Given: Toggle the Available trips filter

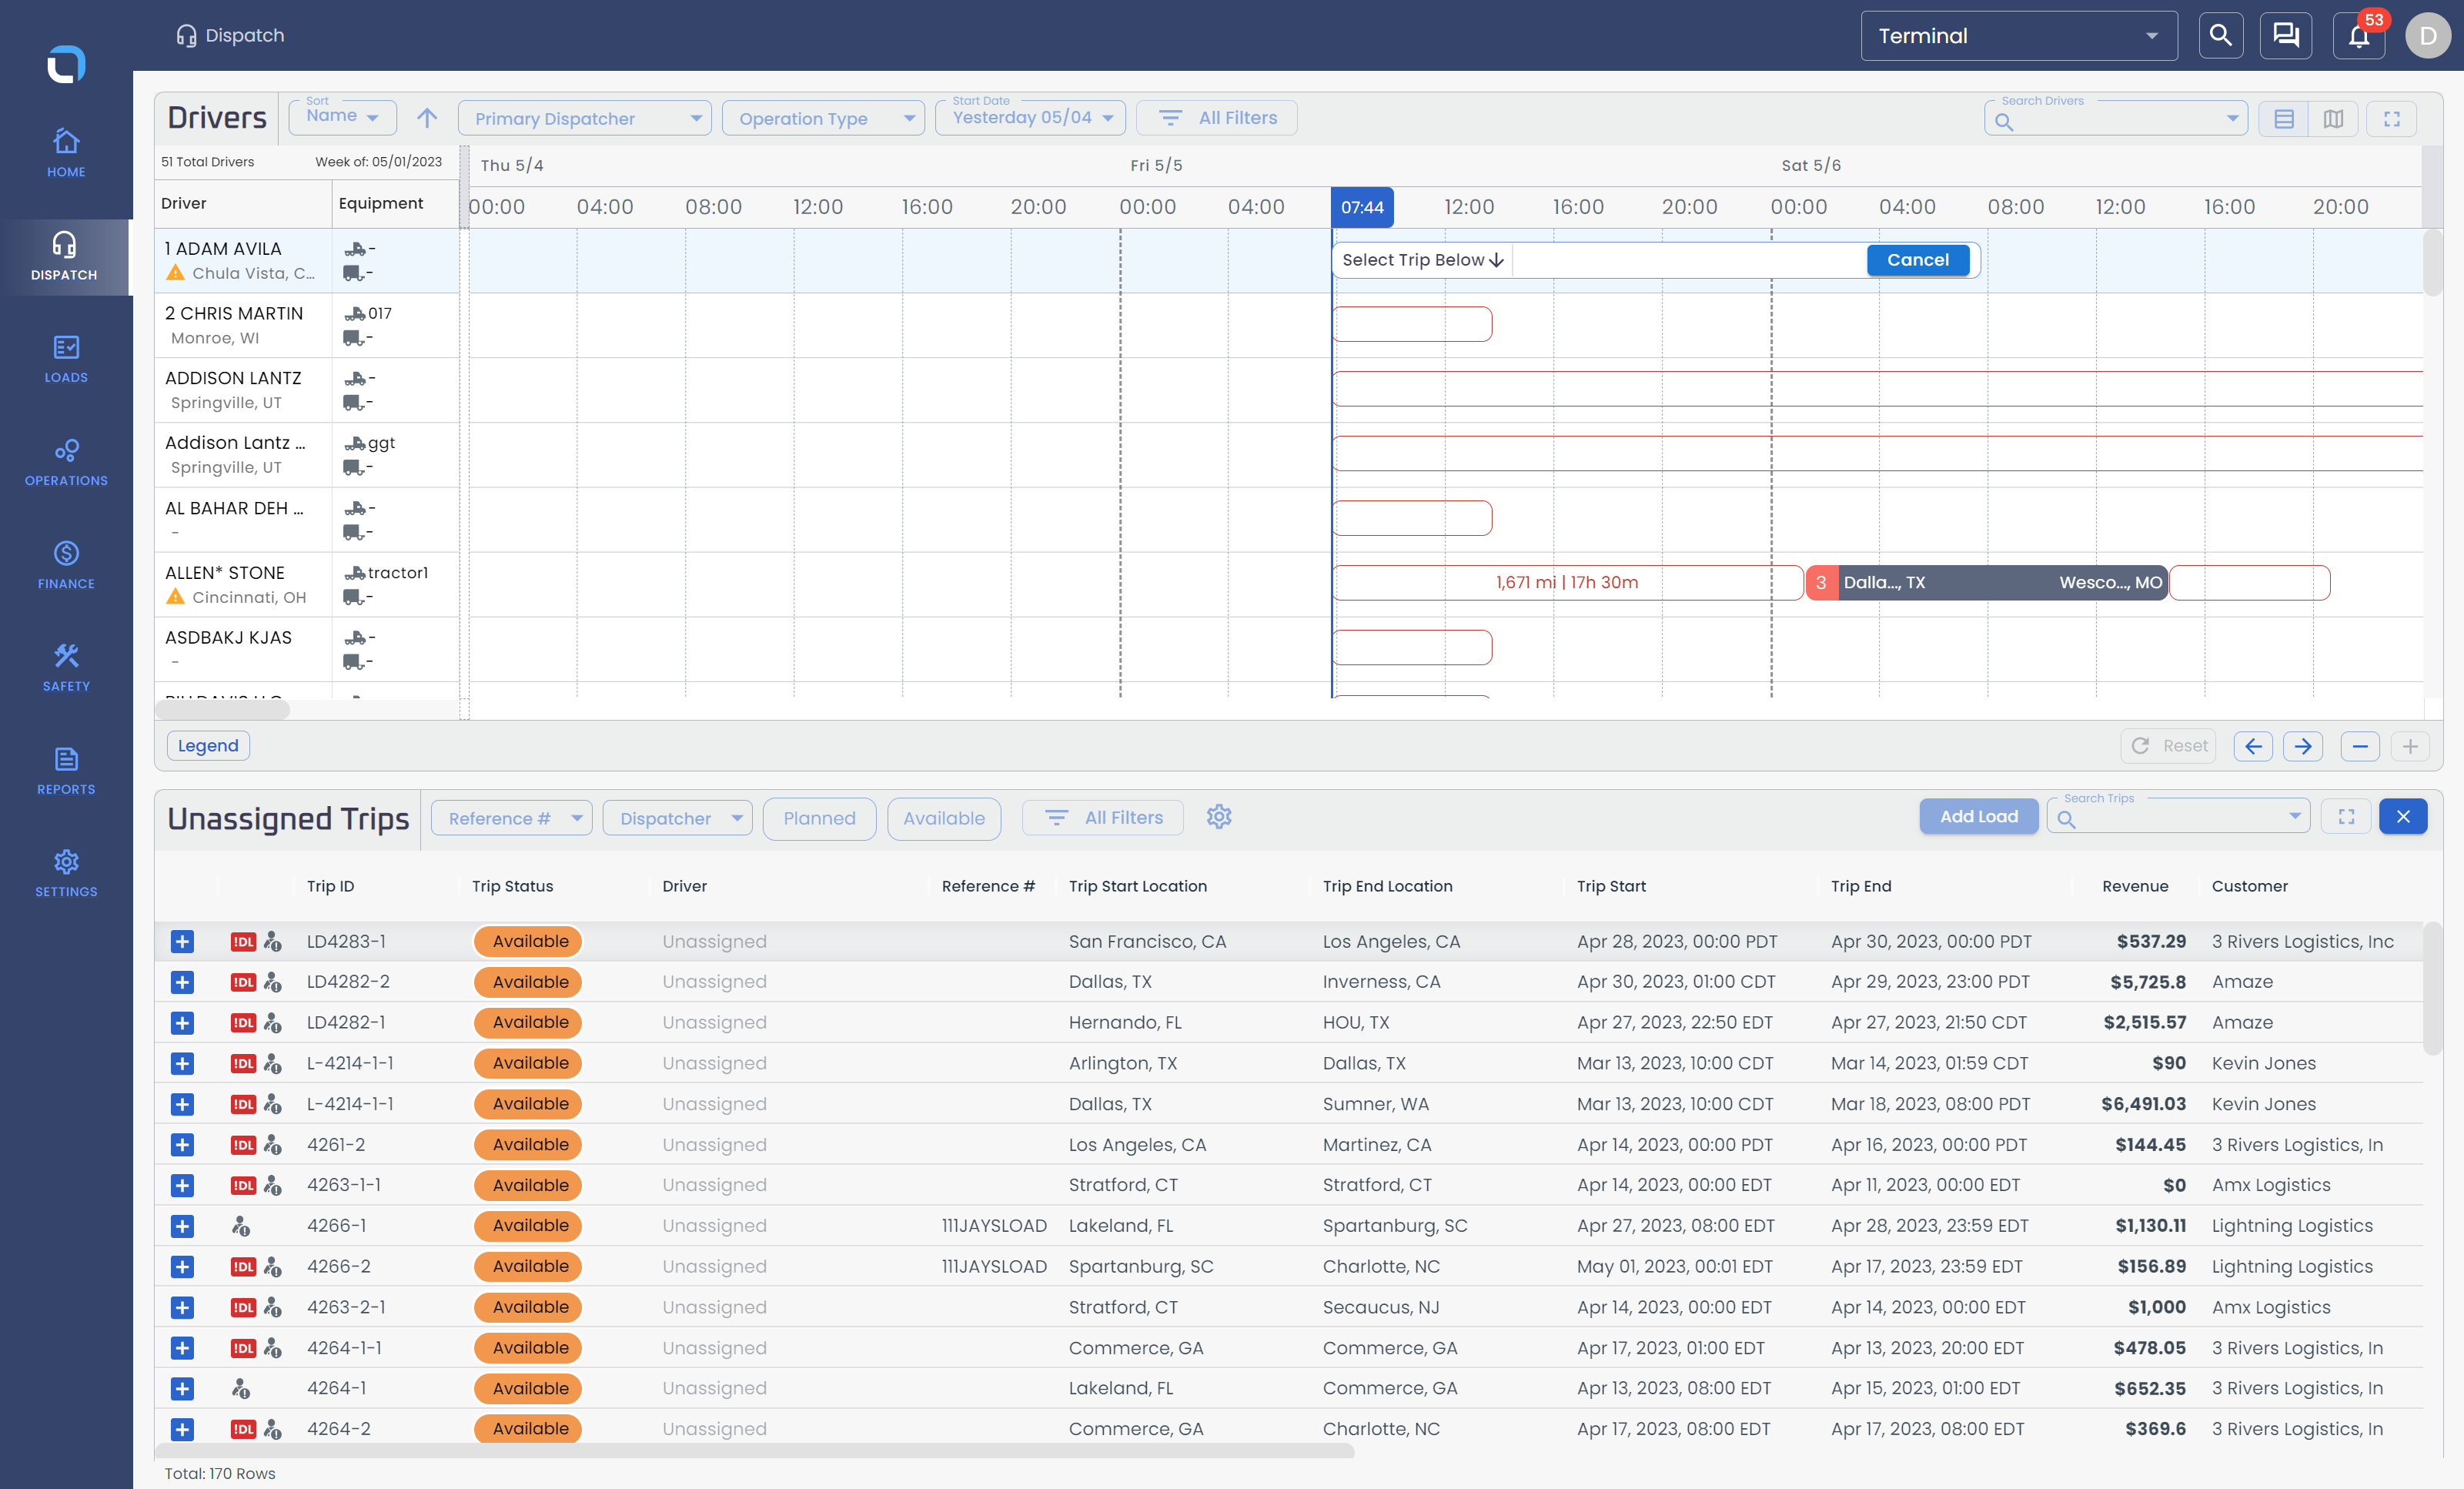Looking at the screenshot, I should [943, 818].
